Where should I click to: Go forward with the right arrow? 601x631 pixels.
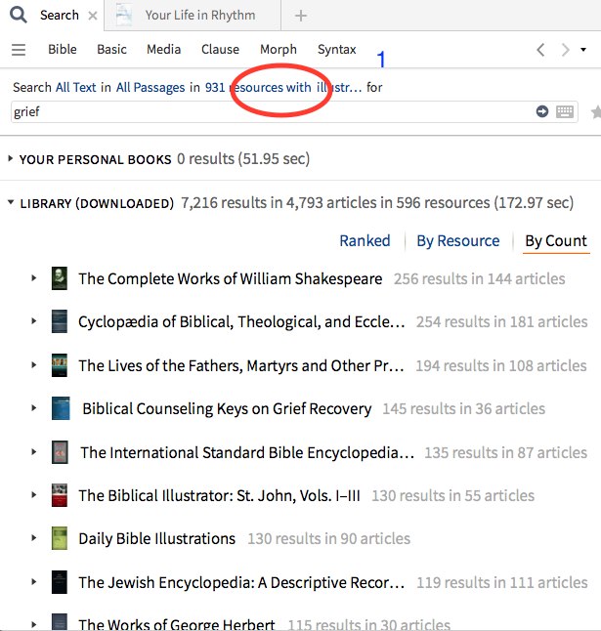tap(566, 50)
